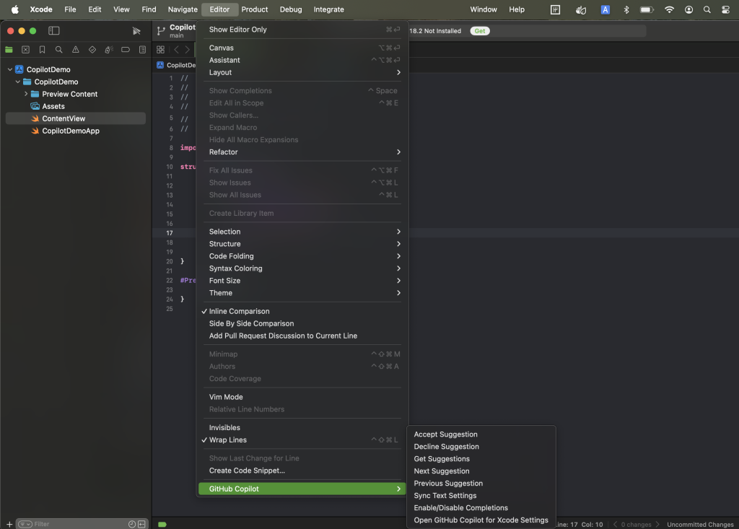Collapse the Preview Content folder chevron
This screenshot has width=739, height=529.
(x=26, y=94)
